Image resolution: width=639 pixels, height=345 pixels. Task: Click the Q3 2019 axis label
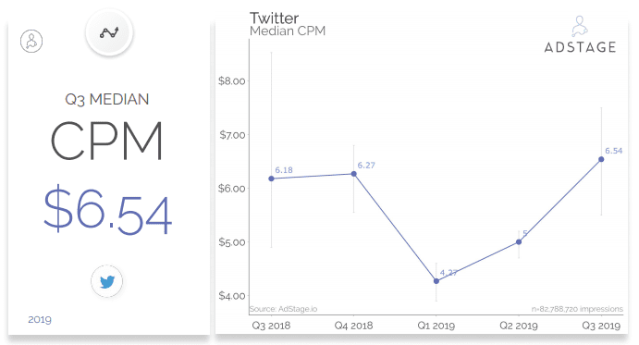[x=601, y=326]
